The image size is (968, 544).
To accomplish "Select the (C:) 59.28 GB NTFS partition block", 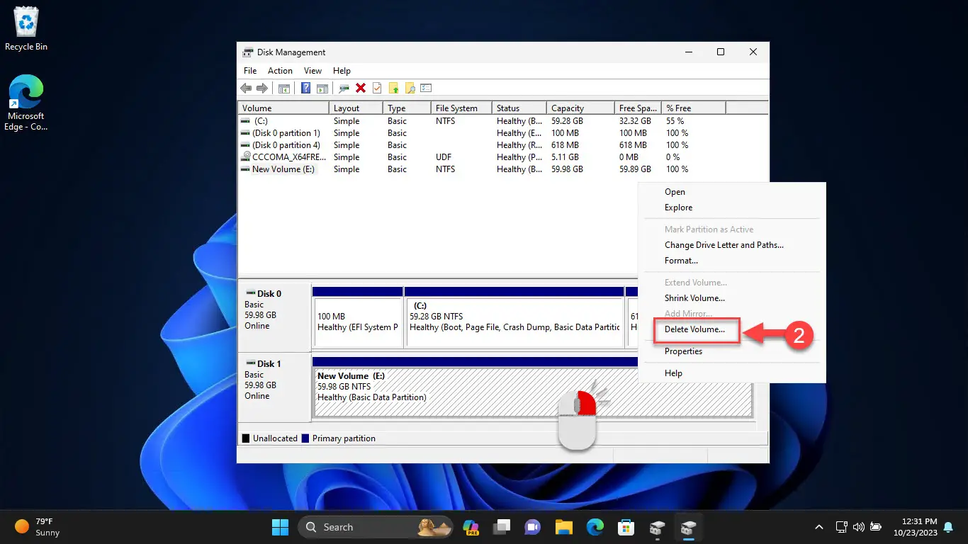I will 514,317.
